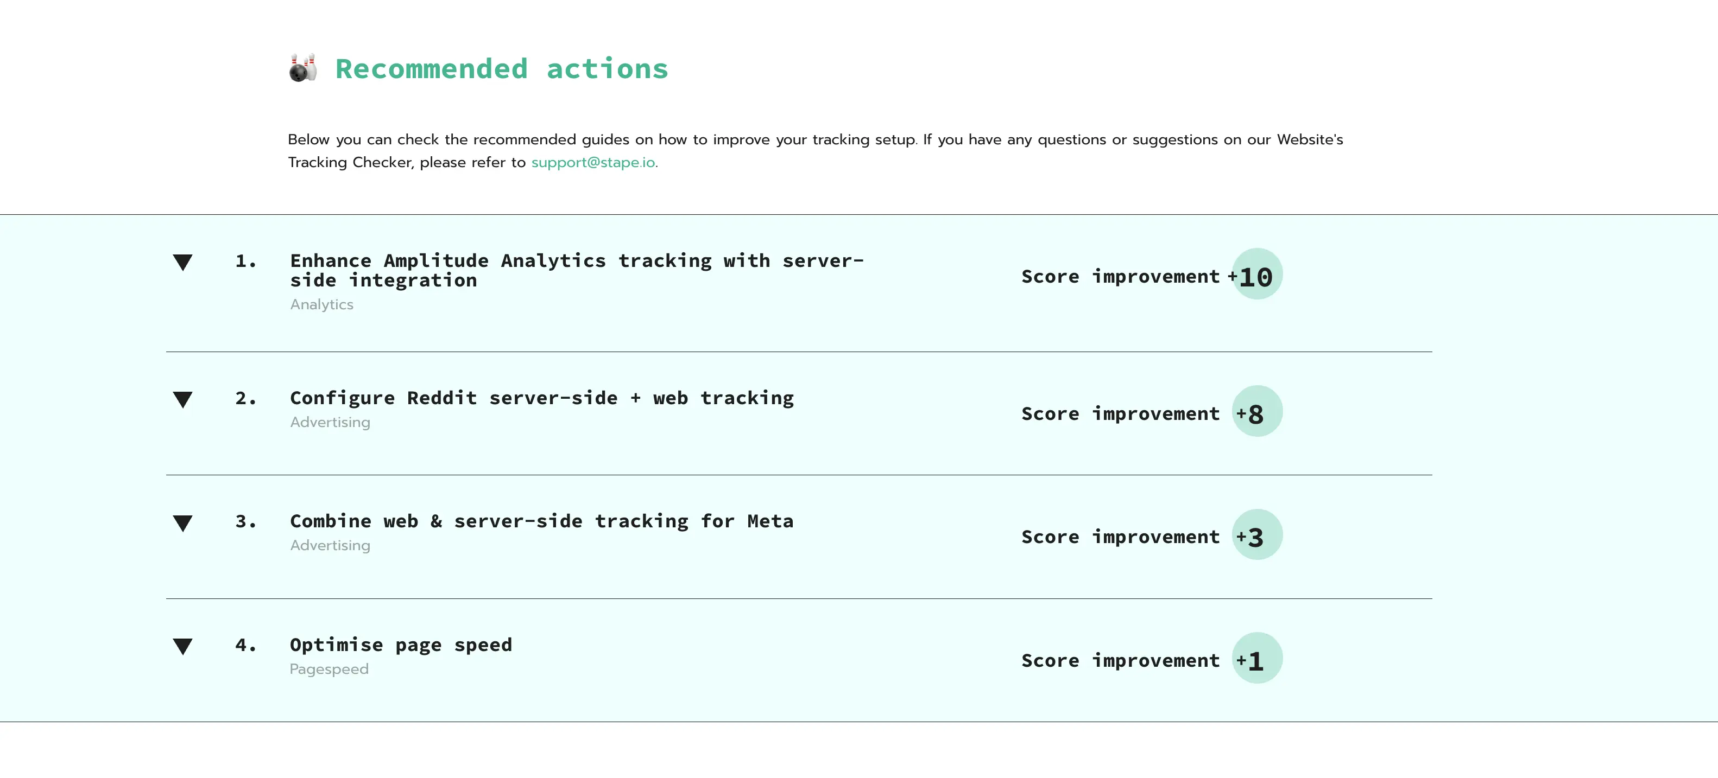Click the +3 score improvement badge
The width and height of the screenshot is (1718, 778).
coord(1256,535)
